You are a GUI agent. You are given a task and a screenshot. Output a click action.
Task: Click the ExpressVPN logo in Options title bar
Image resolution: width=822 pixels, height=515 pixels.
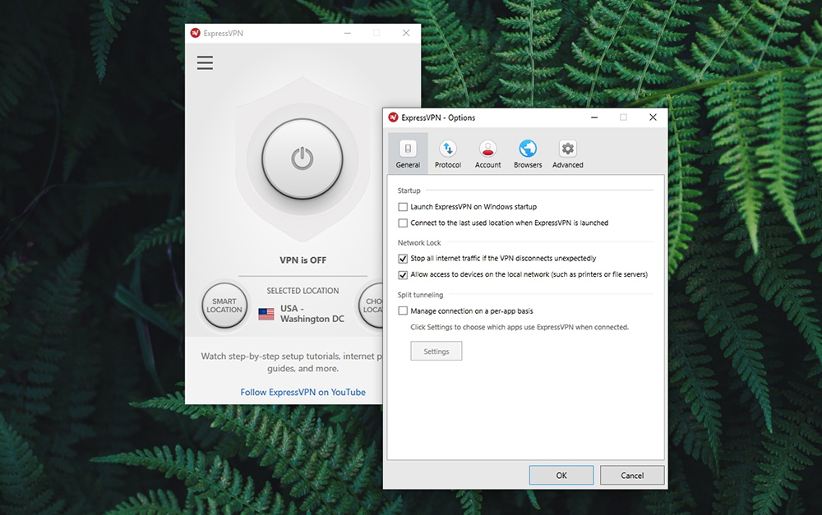coord(393,117)
